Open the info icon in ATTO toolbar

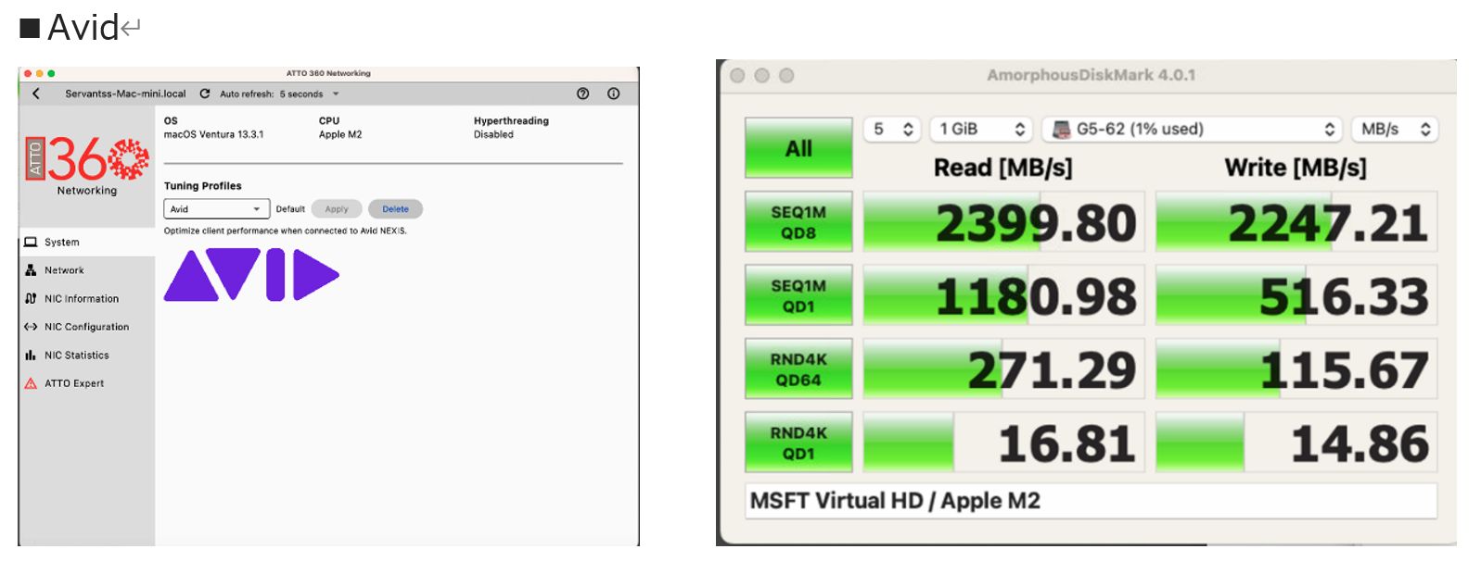[613, 94]
